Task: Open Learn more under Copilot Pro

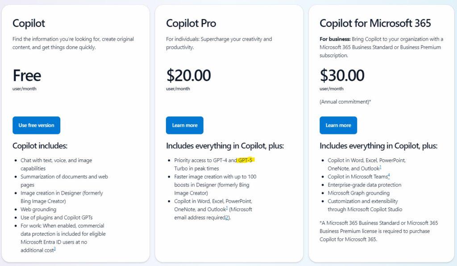Action: [185, 125]
